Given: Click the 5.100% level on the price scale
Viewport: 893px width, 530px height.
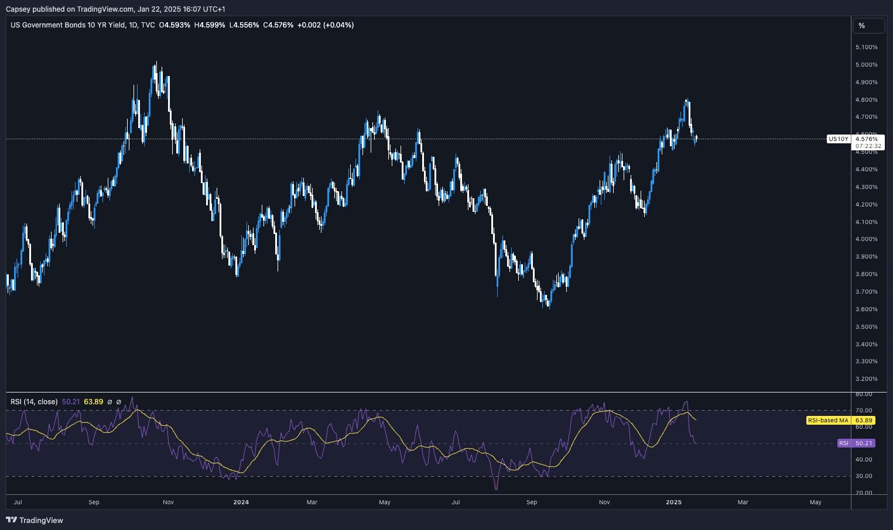Looking at the screenshot, I should point(867,47).
